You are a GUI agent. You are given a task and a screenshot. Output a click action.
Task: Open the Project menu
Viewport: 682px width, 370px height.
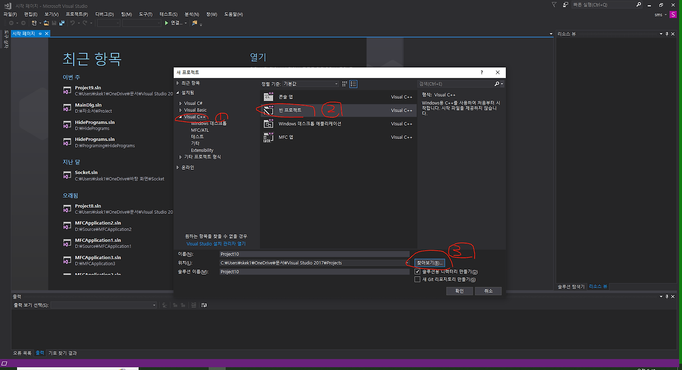[x=77, y=14]
